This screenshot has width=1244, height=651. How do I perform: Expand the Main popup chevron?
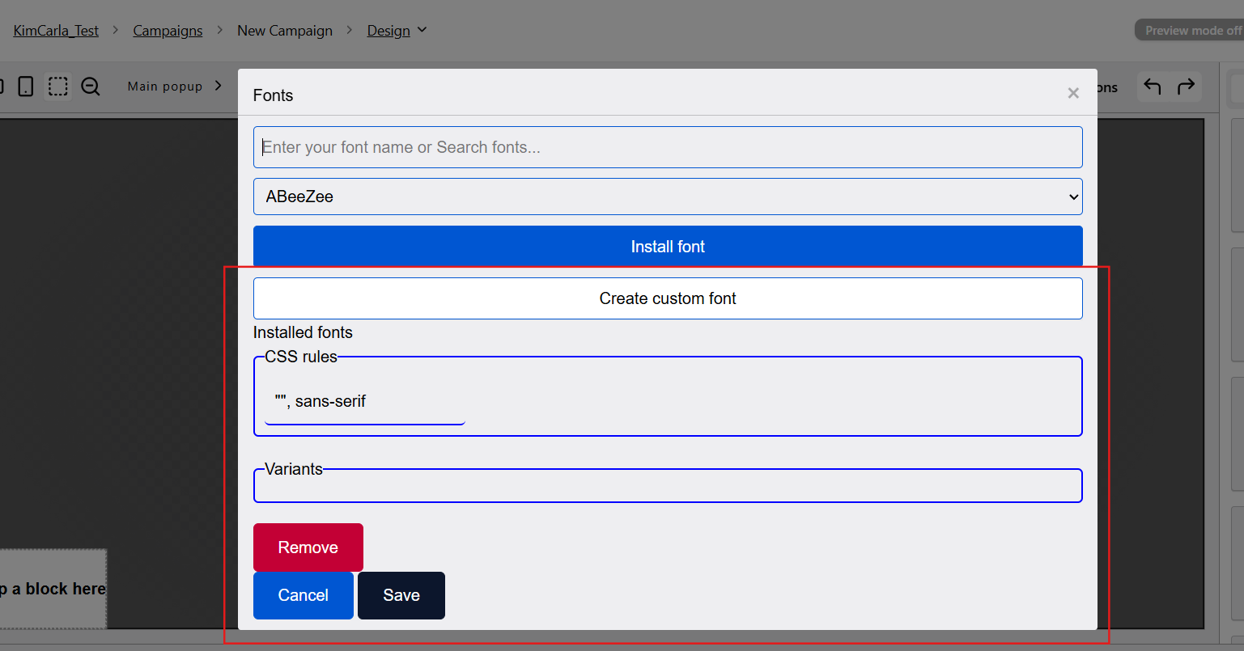pos(219,86)
